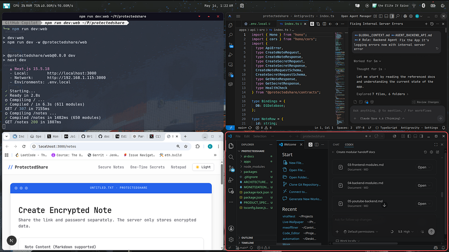Screen dimensions: 449x252
Task: Click Review Changes in the agent panel
Action: tap(425, 102)
